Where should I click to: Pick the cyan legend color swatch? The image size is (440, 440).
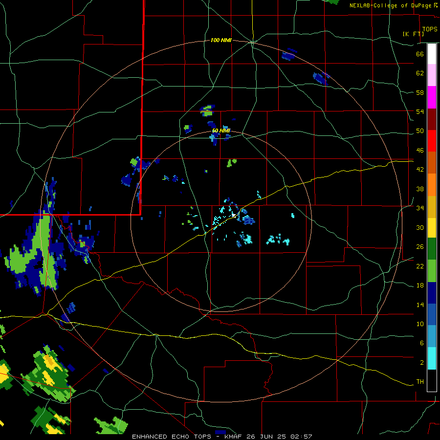tap(432, 358)
